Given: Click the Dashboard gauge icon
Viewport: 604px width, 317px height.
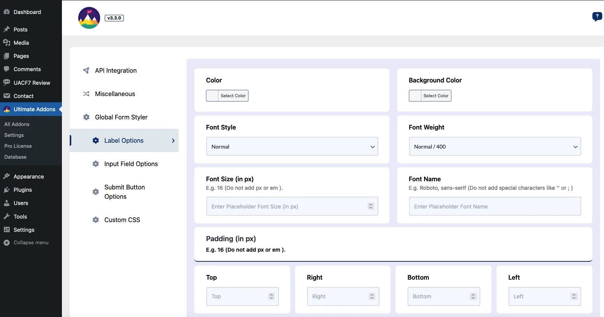Looking at the screenshot, I should pyautogui.click(x=7, y=12).
